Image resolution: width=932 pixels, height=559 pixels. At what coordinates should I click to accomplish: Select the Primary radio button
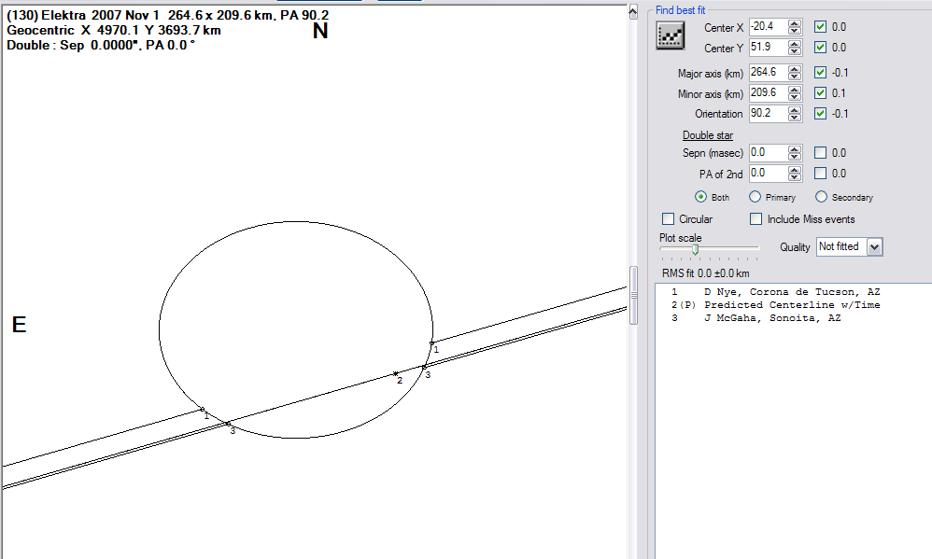(x=755, y=197)
